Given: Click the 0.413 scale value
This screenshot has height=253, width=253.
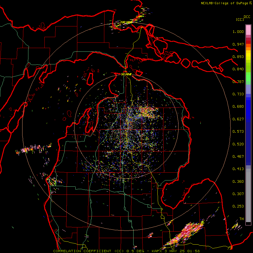Looking at the screenshot, I should (x=238, y=169).
